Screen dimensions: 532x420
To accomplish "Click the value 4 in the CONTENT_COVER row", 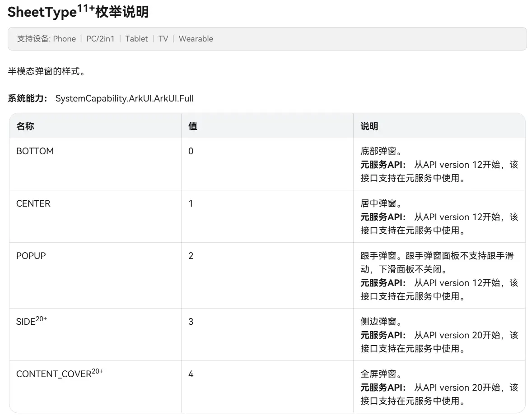I will 191,374.
